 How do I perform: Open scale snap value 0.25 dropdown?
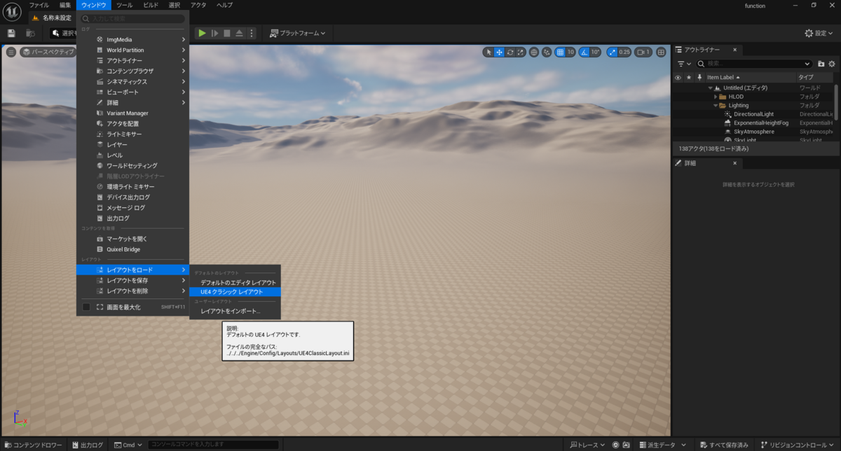tap(624, 52)
